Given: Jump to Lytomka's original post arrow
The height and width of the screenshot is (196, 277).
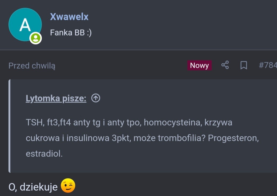Looking at the screenshot, I should click(x=96, y=98).
